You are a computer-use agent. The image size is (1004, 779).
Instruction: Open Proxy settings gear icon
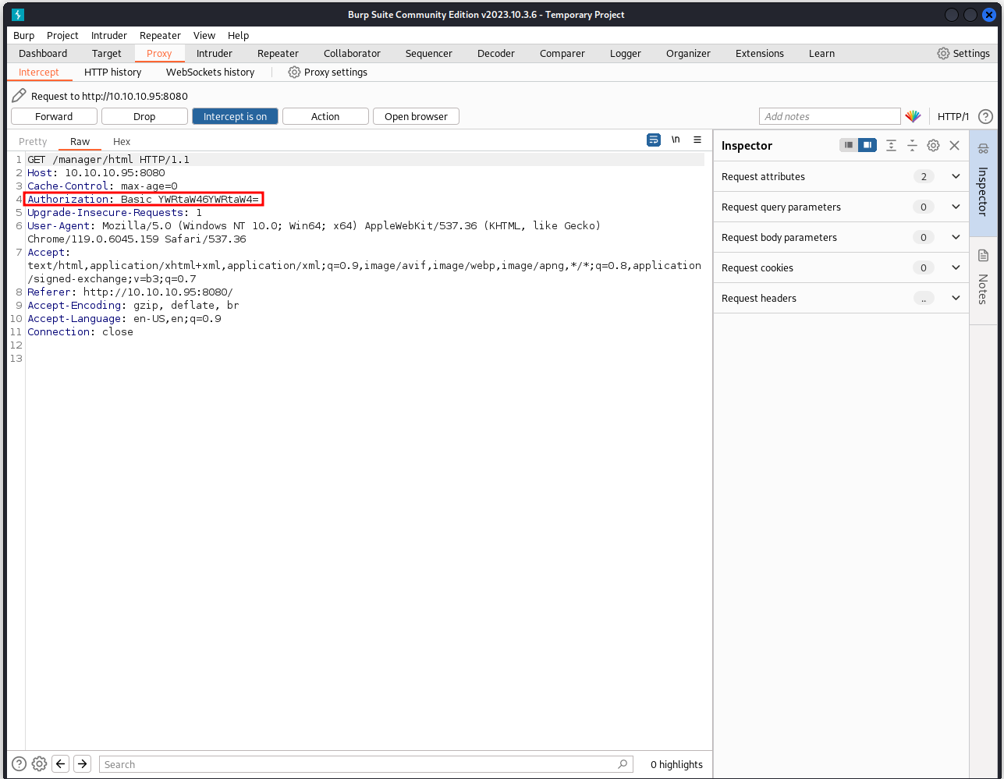294,72
